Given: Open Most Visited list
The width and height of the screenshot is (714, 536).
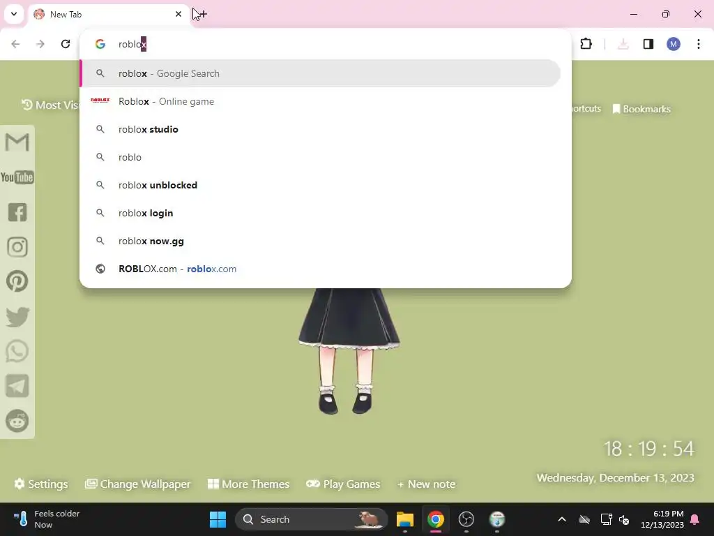Looking at the screenshot, I should [50, 105].
